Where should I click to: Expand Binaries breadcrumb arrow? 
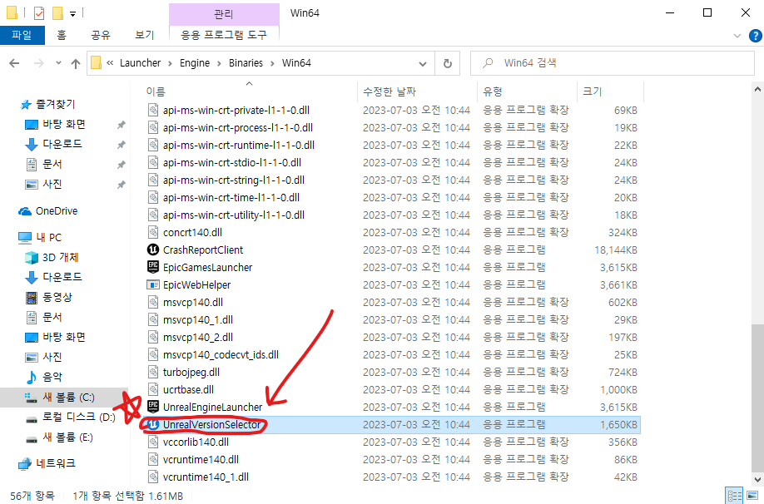coord(272,63)
